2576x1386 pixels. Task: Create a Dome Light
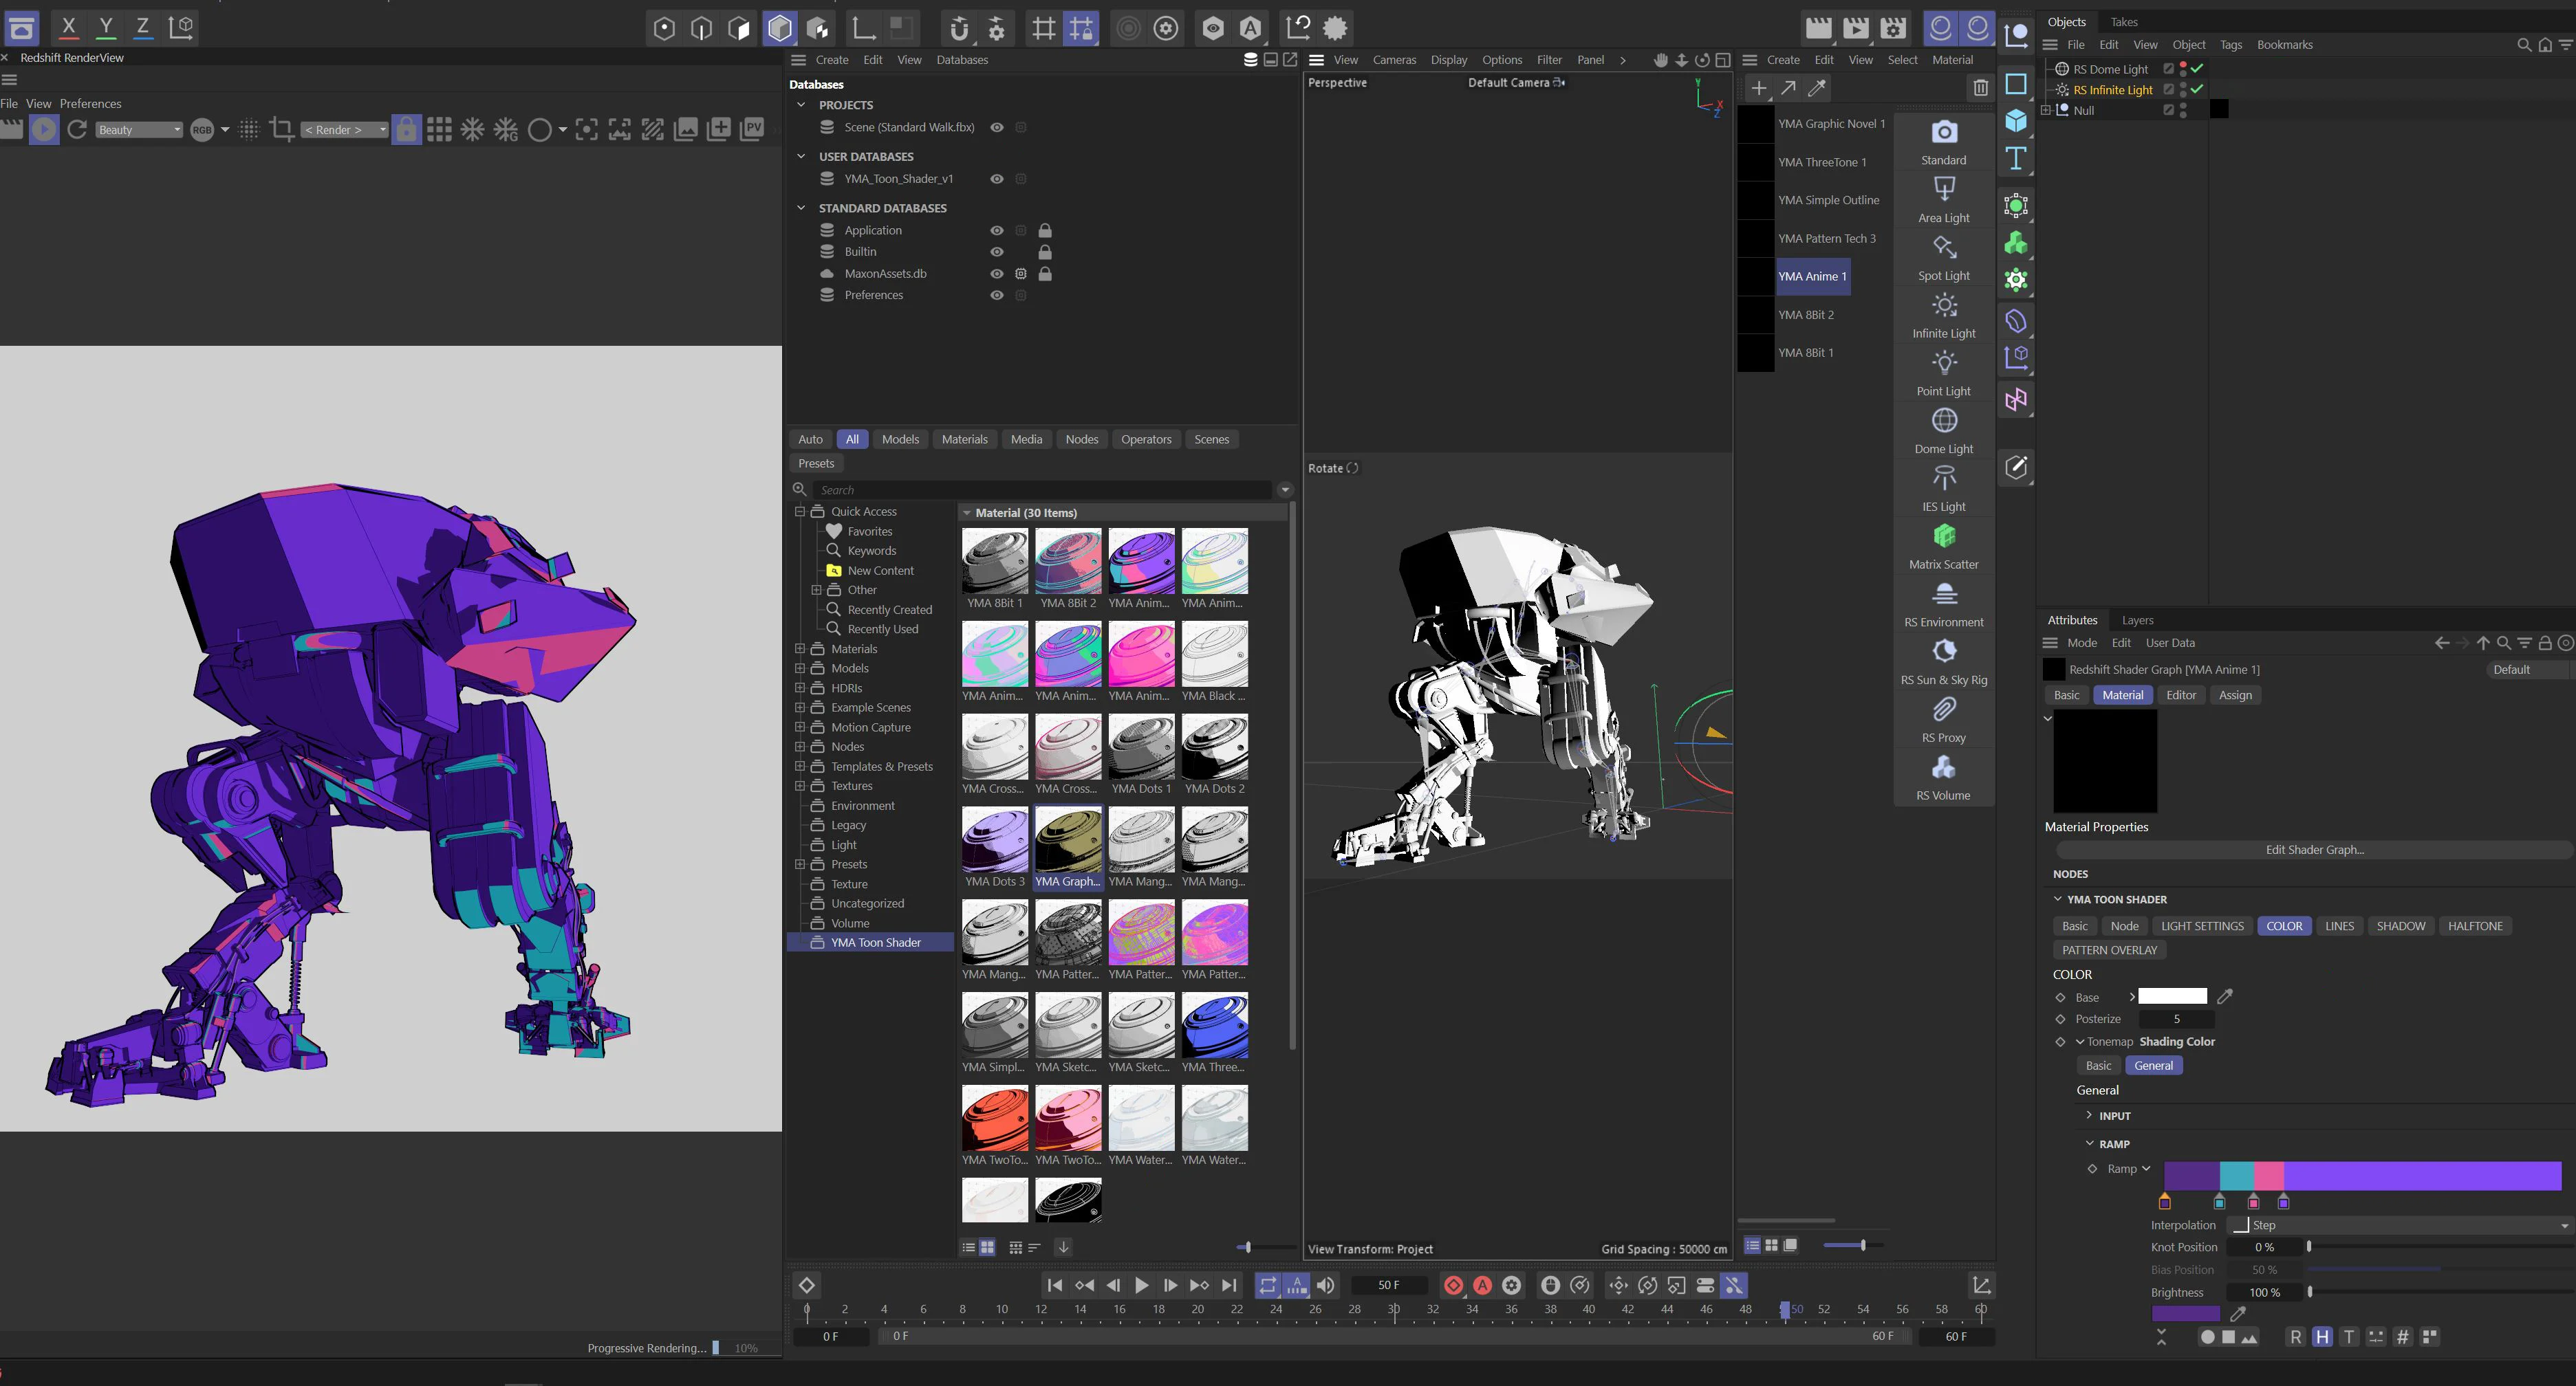[x=1943, y=430]
